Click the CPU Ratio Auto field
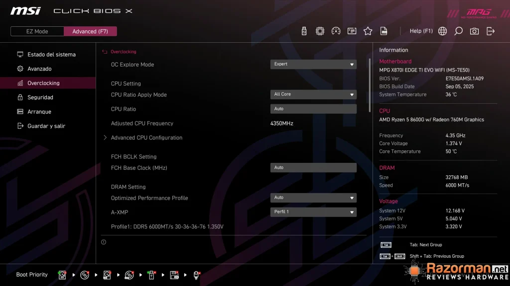 coord(313,109)
